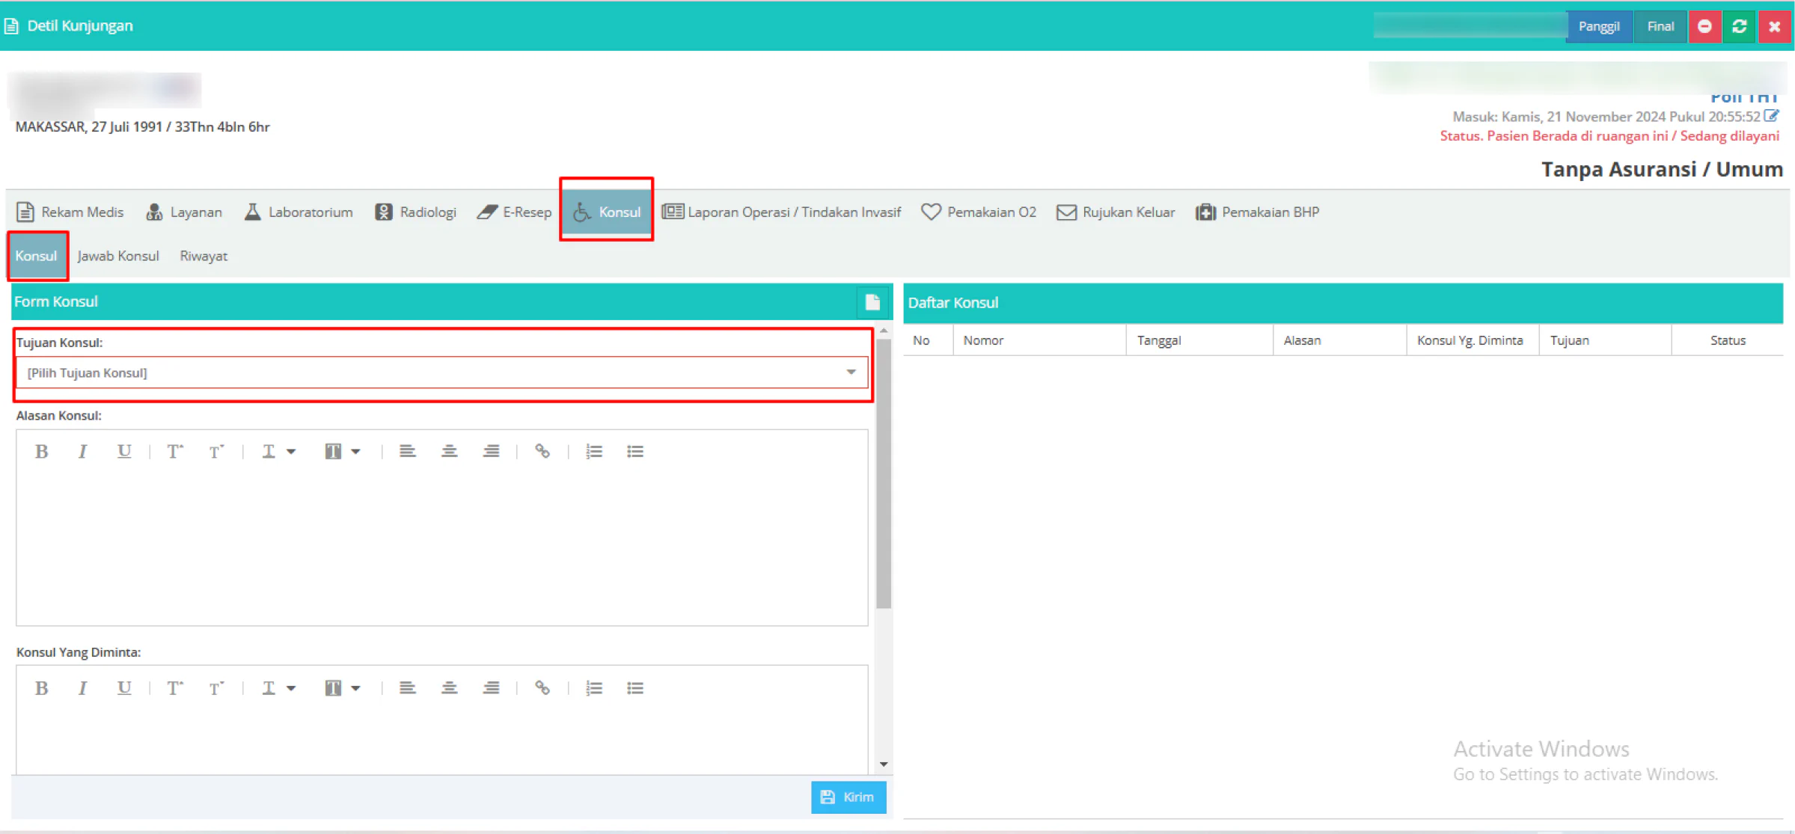
Task: Switch to Radiologi tab
Action: (x=415, y=212)
